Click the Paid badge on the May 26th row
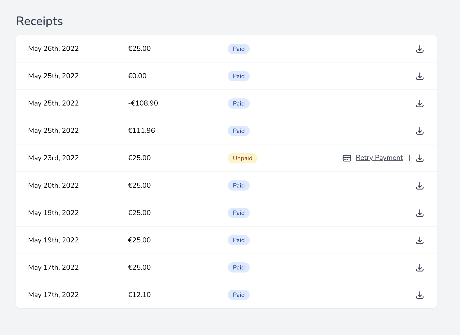460x335 pixels. click(x=239, y=49)
